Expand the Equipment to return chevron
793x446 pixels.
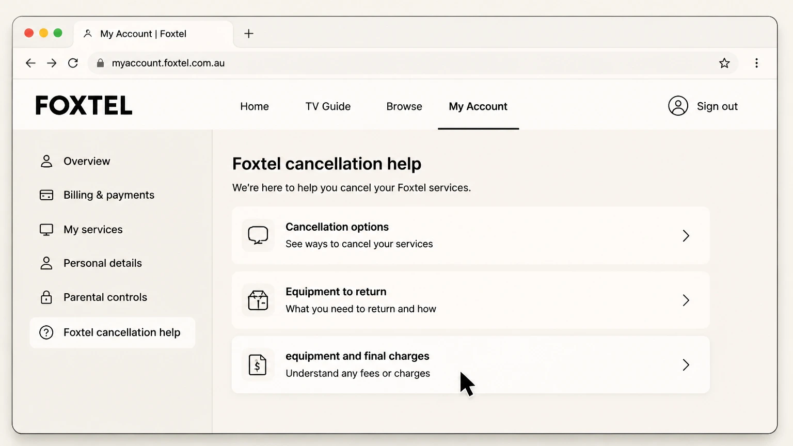click(686, 300)
